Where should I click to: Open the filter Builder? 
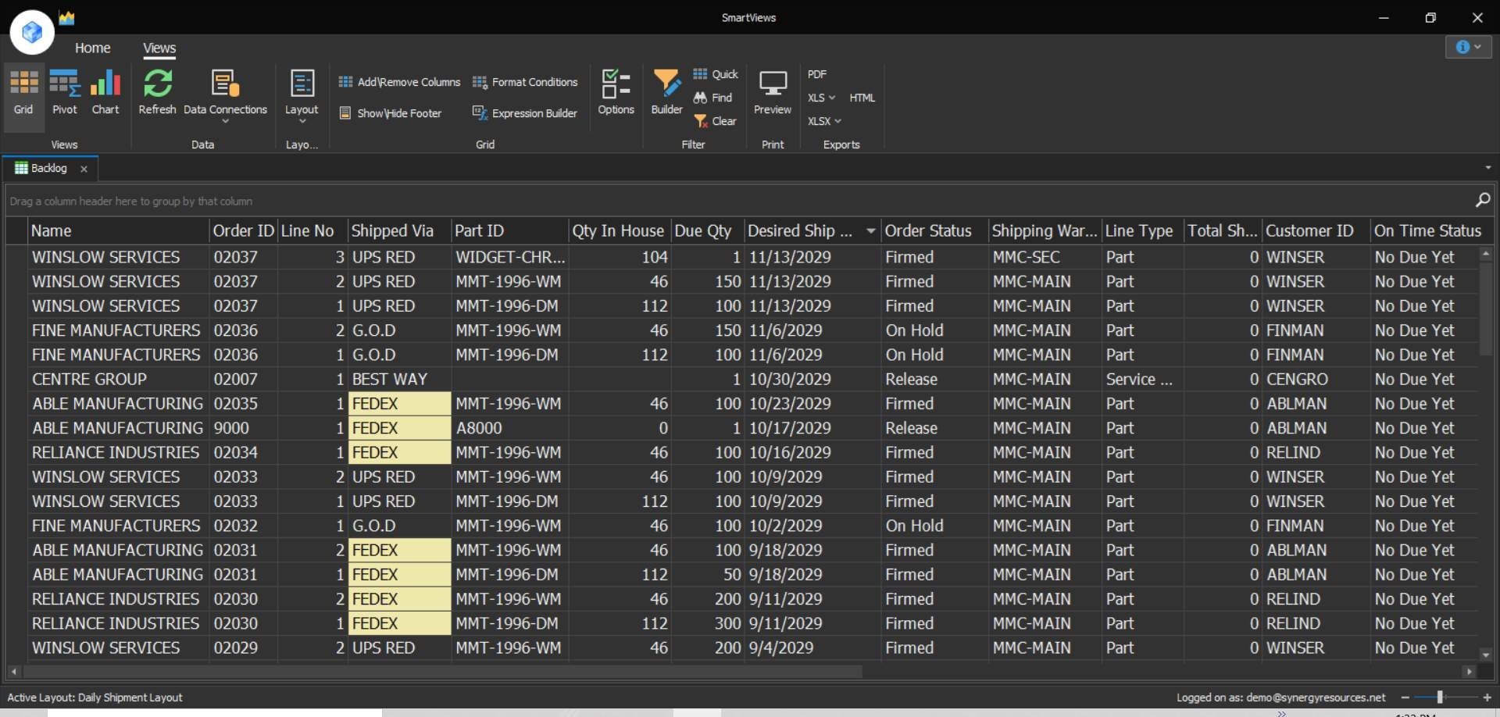666,94
